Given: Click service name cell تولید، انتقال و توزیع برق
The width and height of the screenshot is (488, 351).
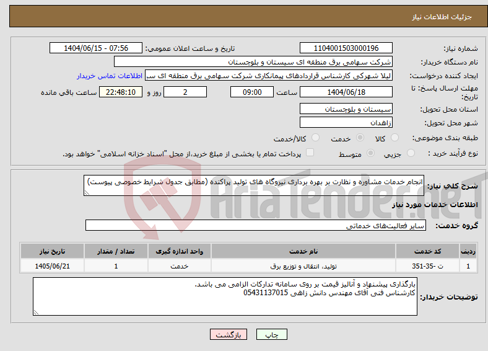Looking at the screenshot, I should 303,266.
